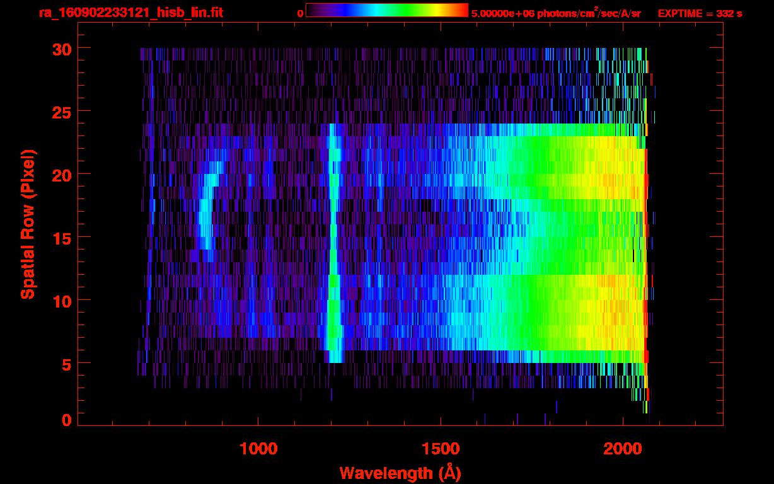Click the 5 spatial row tick label

click(x=66, y=364)
